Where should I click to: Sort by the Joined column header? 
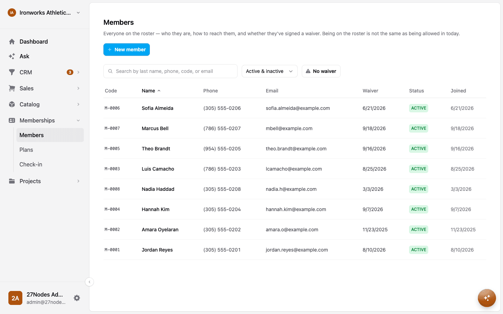pos(458,91)
